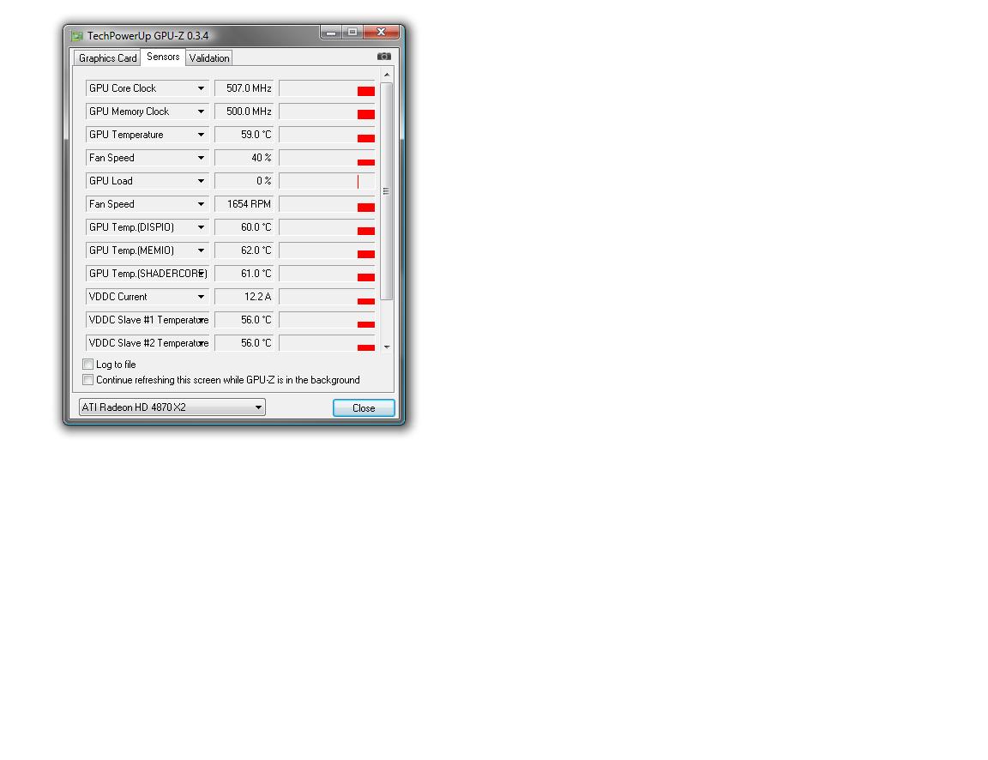Click the 40 % fan speed value

tap(244, 158)
